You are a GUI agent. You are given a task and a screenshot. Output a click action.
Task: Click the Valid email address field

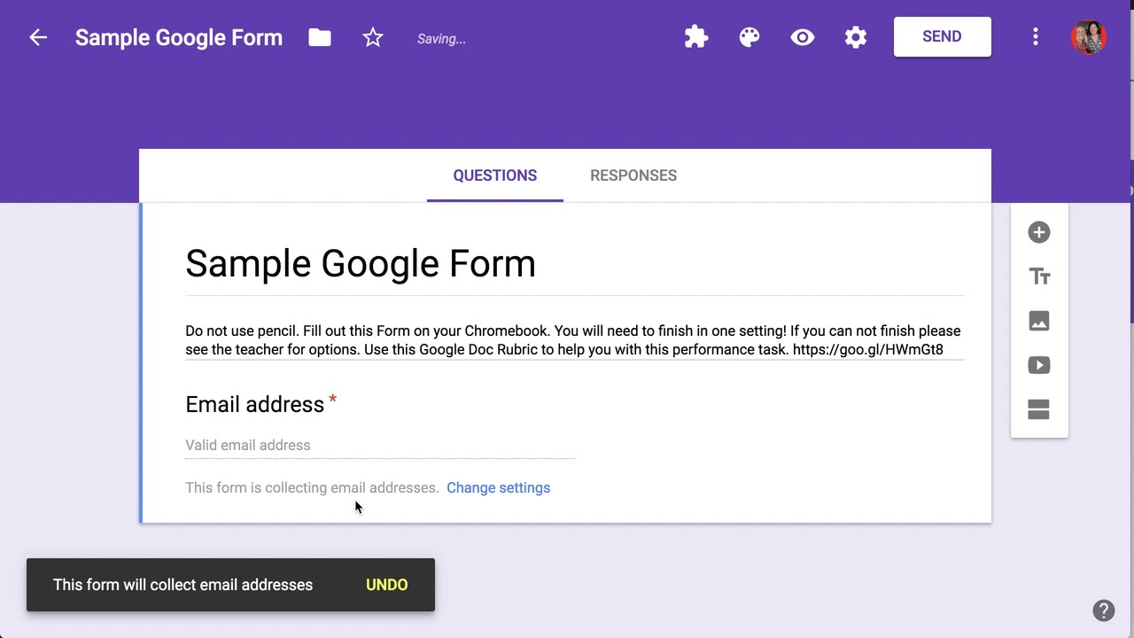coord(379,445)
